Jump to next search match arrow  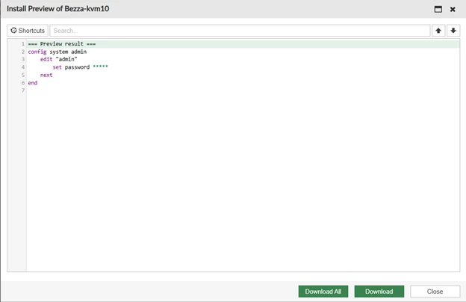(x=453, y=31)
